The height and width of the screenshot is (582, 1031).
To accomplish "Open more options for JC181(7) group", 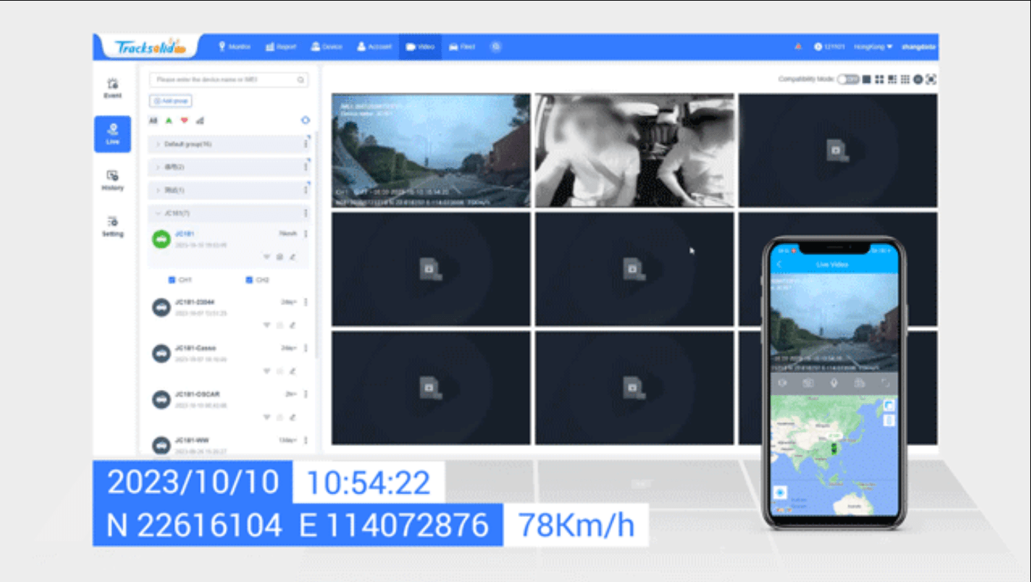I will (306, 213).
